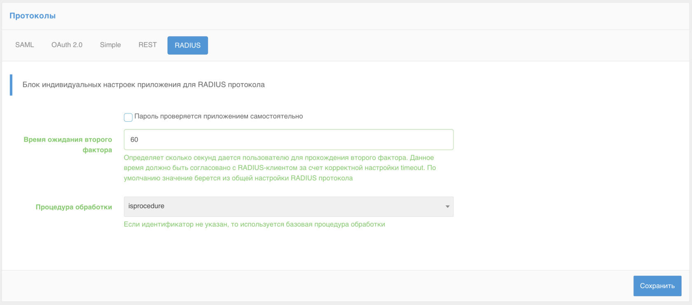This screenshot has height=305, width=692.
Task: Go to the REST tab
Action: (x=147, y=45)
